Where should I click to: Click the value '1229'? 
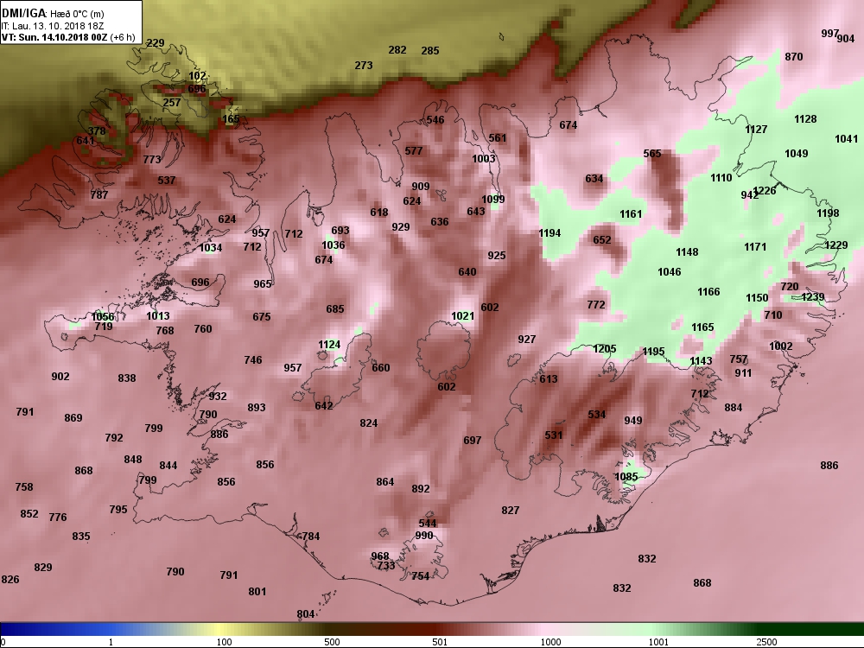836,245
